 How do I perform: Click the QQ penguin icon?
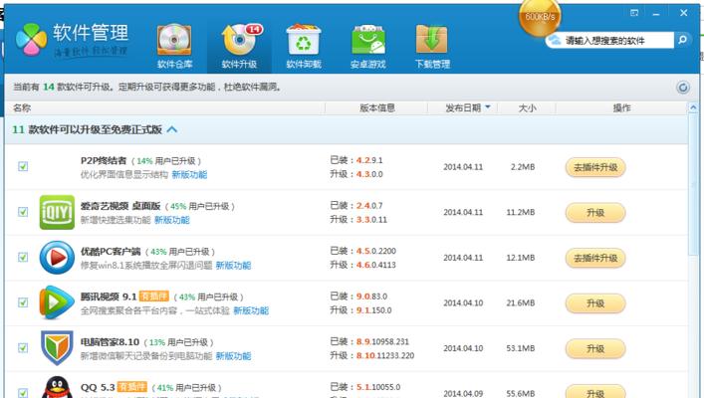point(57,388)
